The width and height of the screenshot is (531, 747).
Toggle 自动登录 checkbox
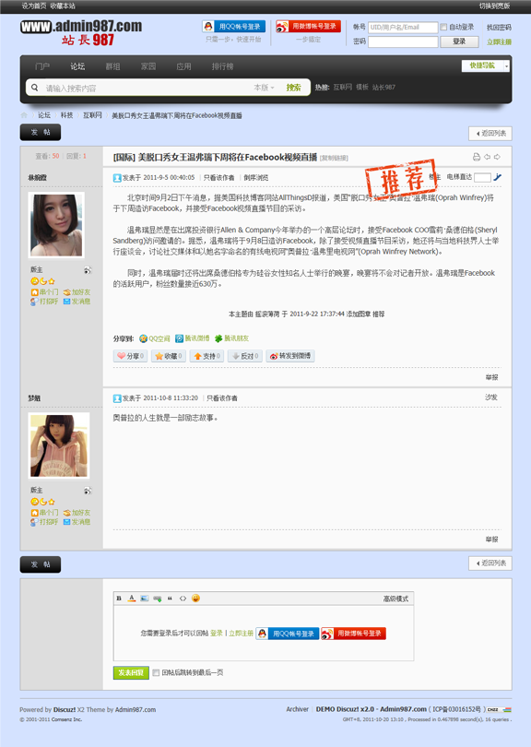pos(443,27)
